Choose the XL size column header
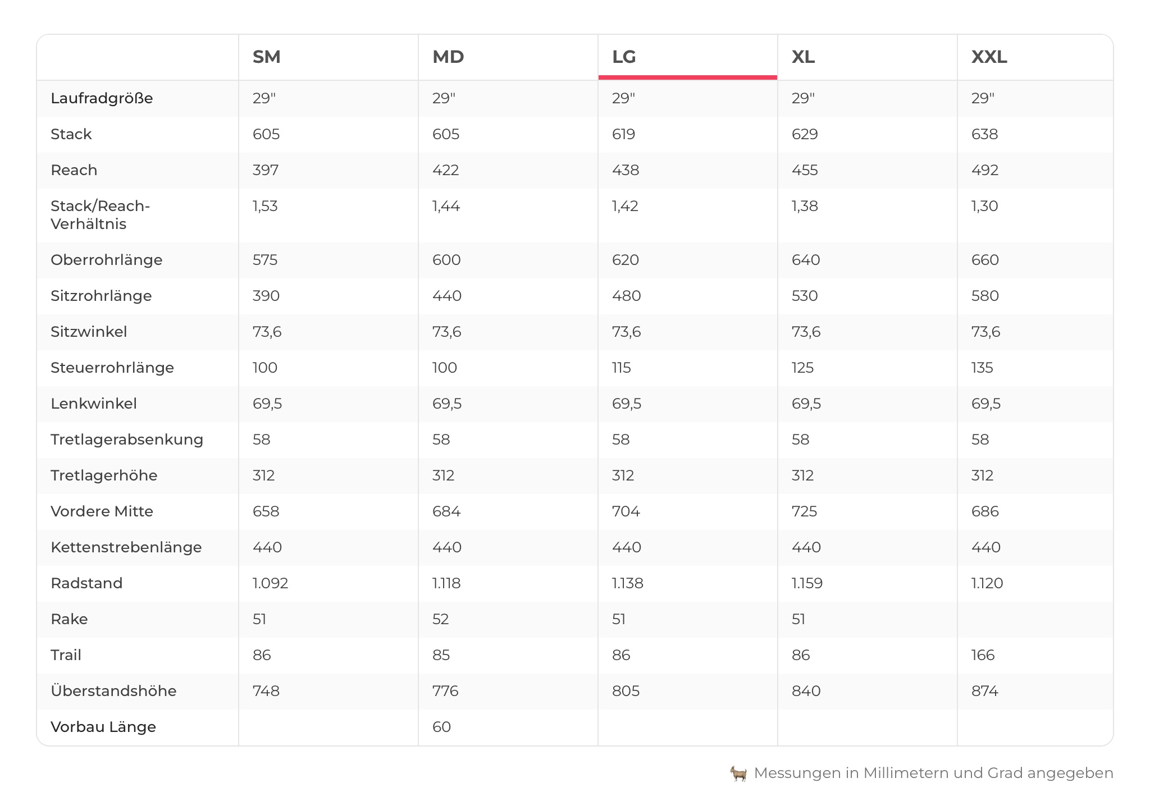1150x801 pixels. pos(804,57)
